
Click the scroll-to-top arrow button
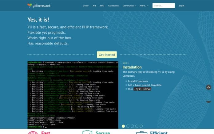click(x=208, y=87)
